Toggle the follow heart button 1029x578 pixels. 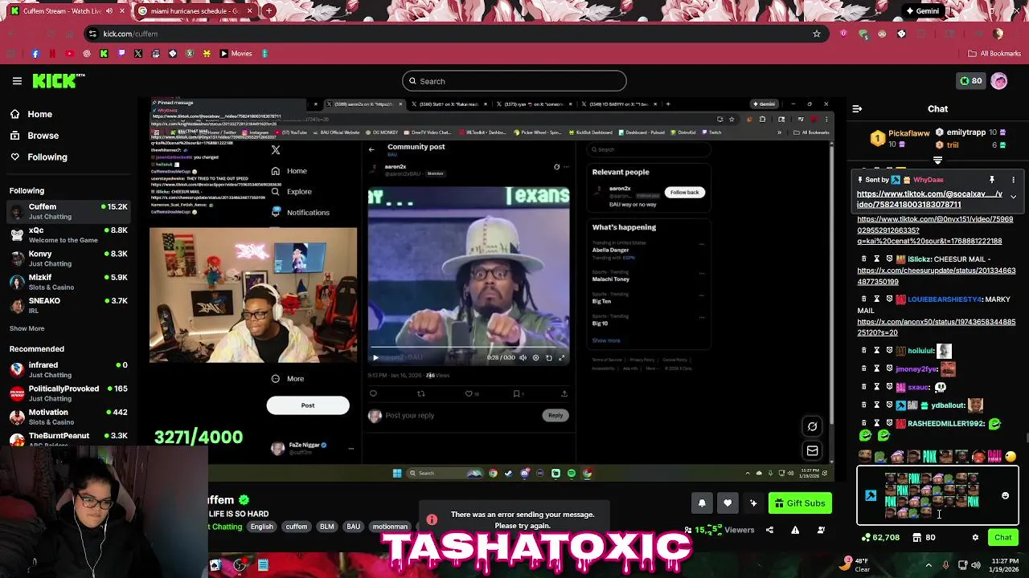coord(728,503)
